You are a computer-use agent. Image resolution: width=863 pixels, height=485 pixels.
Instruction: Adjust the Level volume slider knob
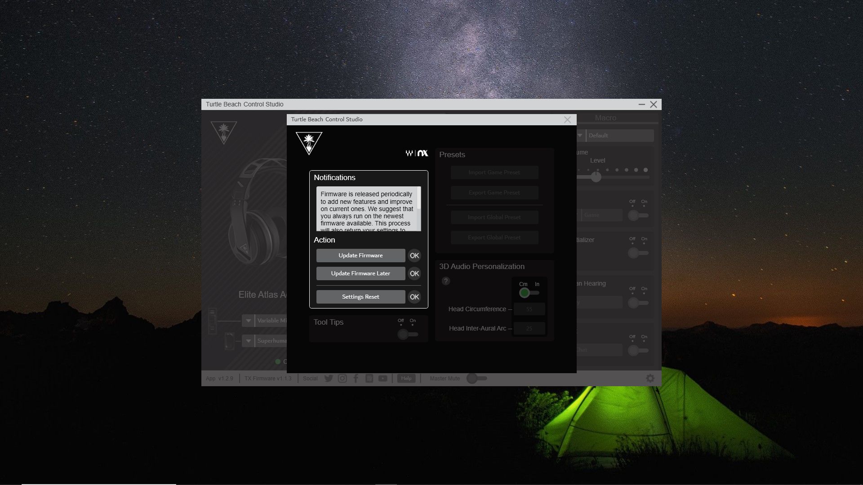(596, 177)
